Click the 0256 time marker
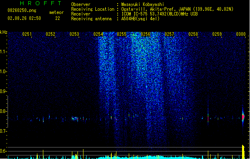The height and width of the screenshot is (159, 250). tap(145, 34)
